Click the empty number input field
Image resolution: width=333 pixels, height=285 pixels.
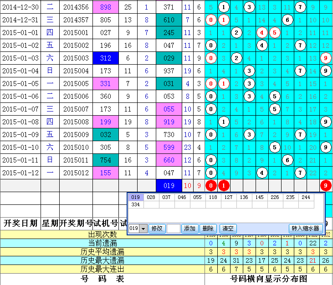[x=173, y=229]
